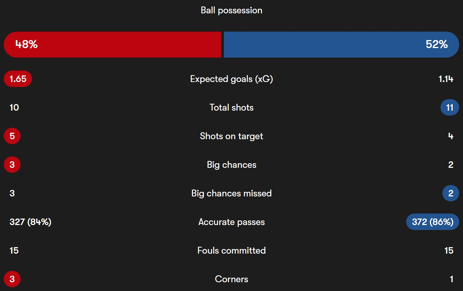Select the Shots on target label
463x291 pixels.
point(231,136)
